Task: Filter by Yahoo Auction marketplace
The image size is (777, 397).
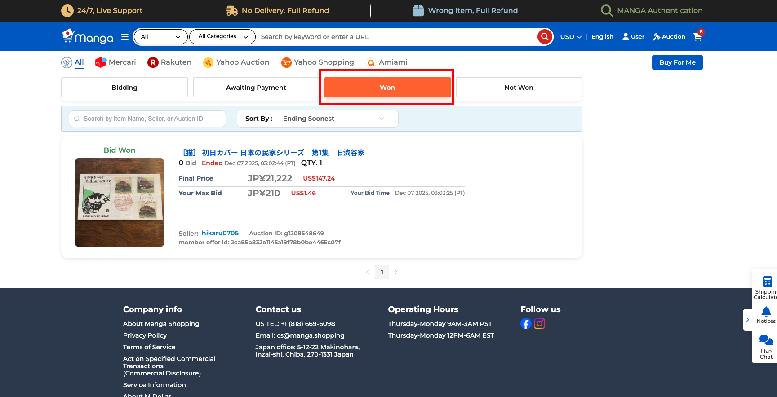Action: click(236, 62)
